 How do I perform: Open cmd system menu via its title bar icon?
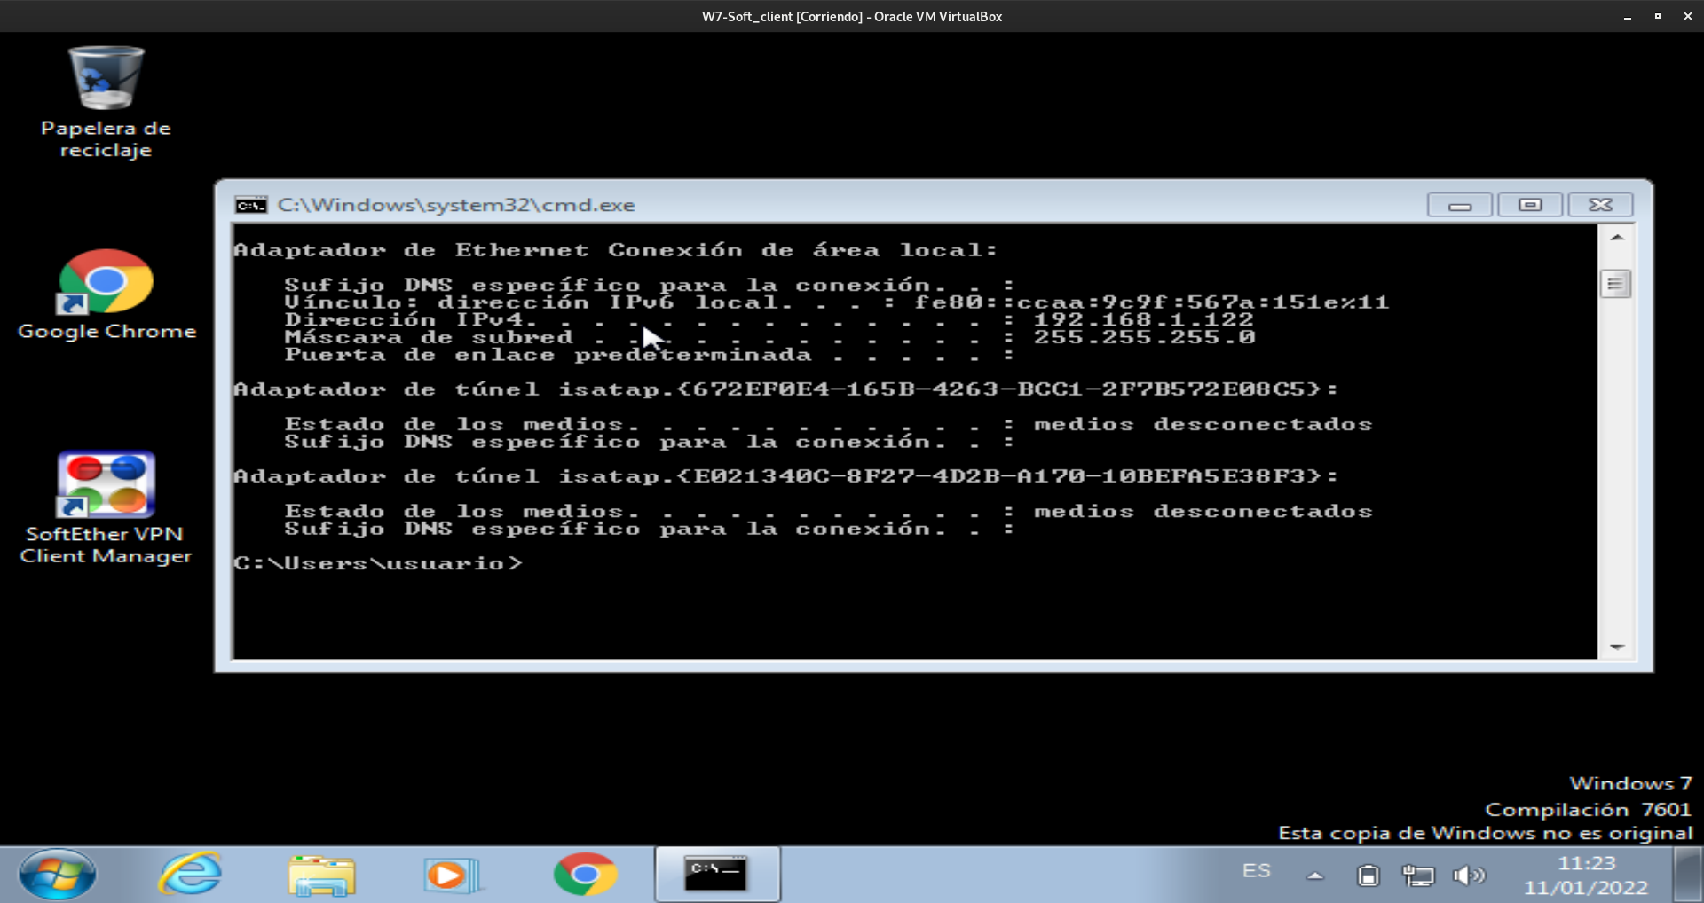coord(250,204)
